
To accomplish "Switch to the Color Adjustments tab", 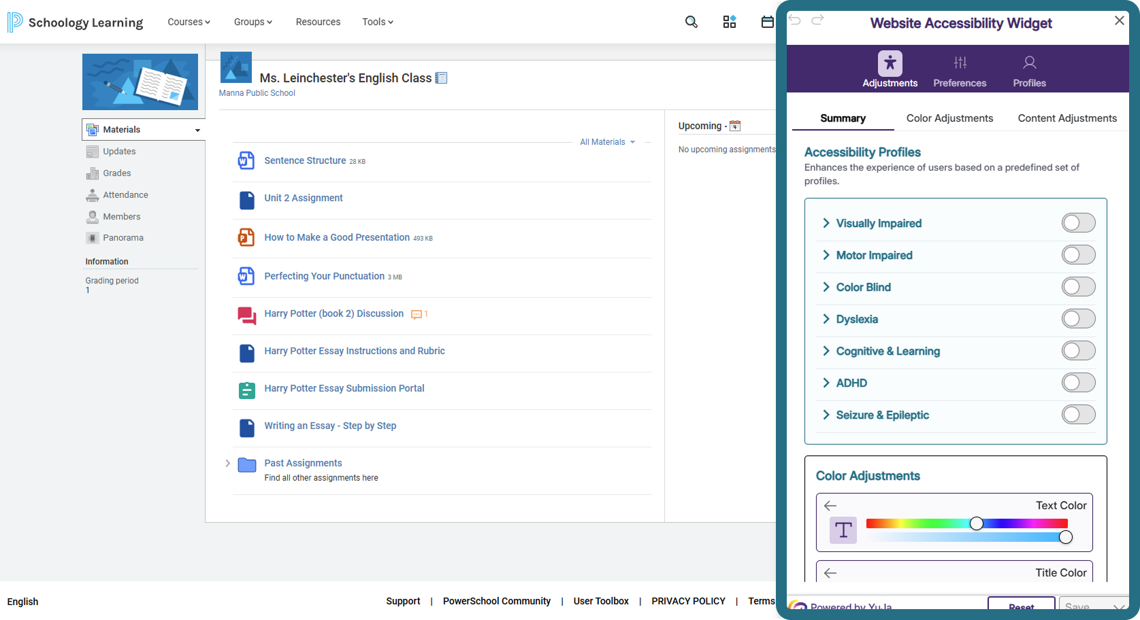I will (x=949, y=118).
